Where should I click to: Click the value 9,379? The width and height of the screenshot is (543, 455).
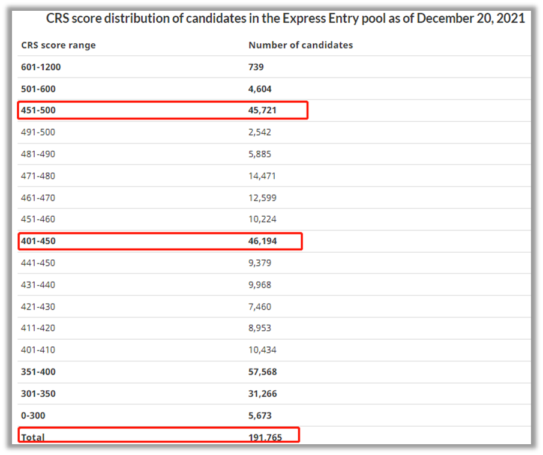(x=260, y=263)
